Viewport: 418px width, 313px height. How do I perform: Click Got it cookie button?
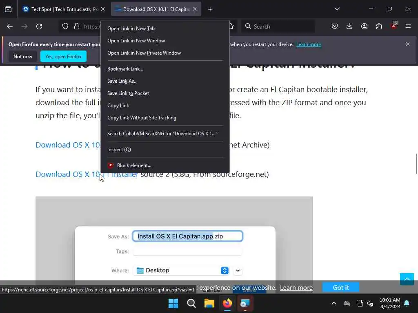click(341, 287)
